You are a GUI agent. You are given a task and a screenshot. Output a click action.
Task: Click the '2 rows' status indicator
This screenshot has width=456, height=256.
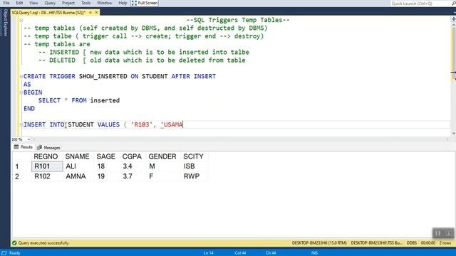(445, 243)
